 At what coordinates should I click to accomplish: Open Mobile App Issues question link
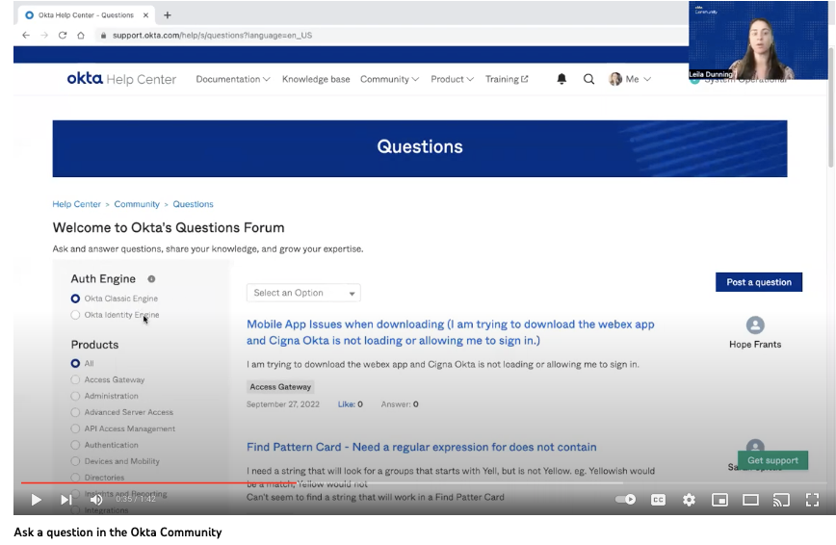point(451,332)
